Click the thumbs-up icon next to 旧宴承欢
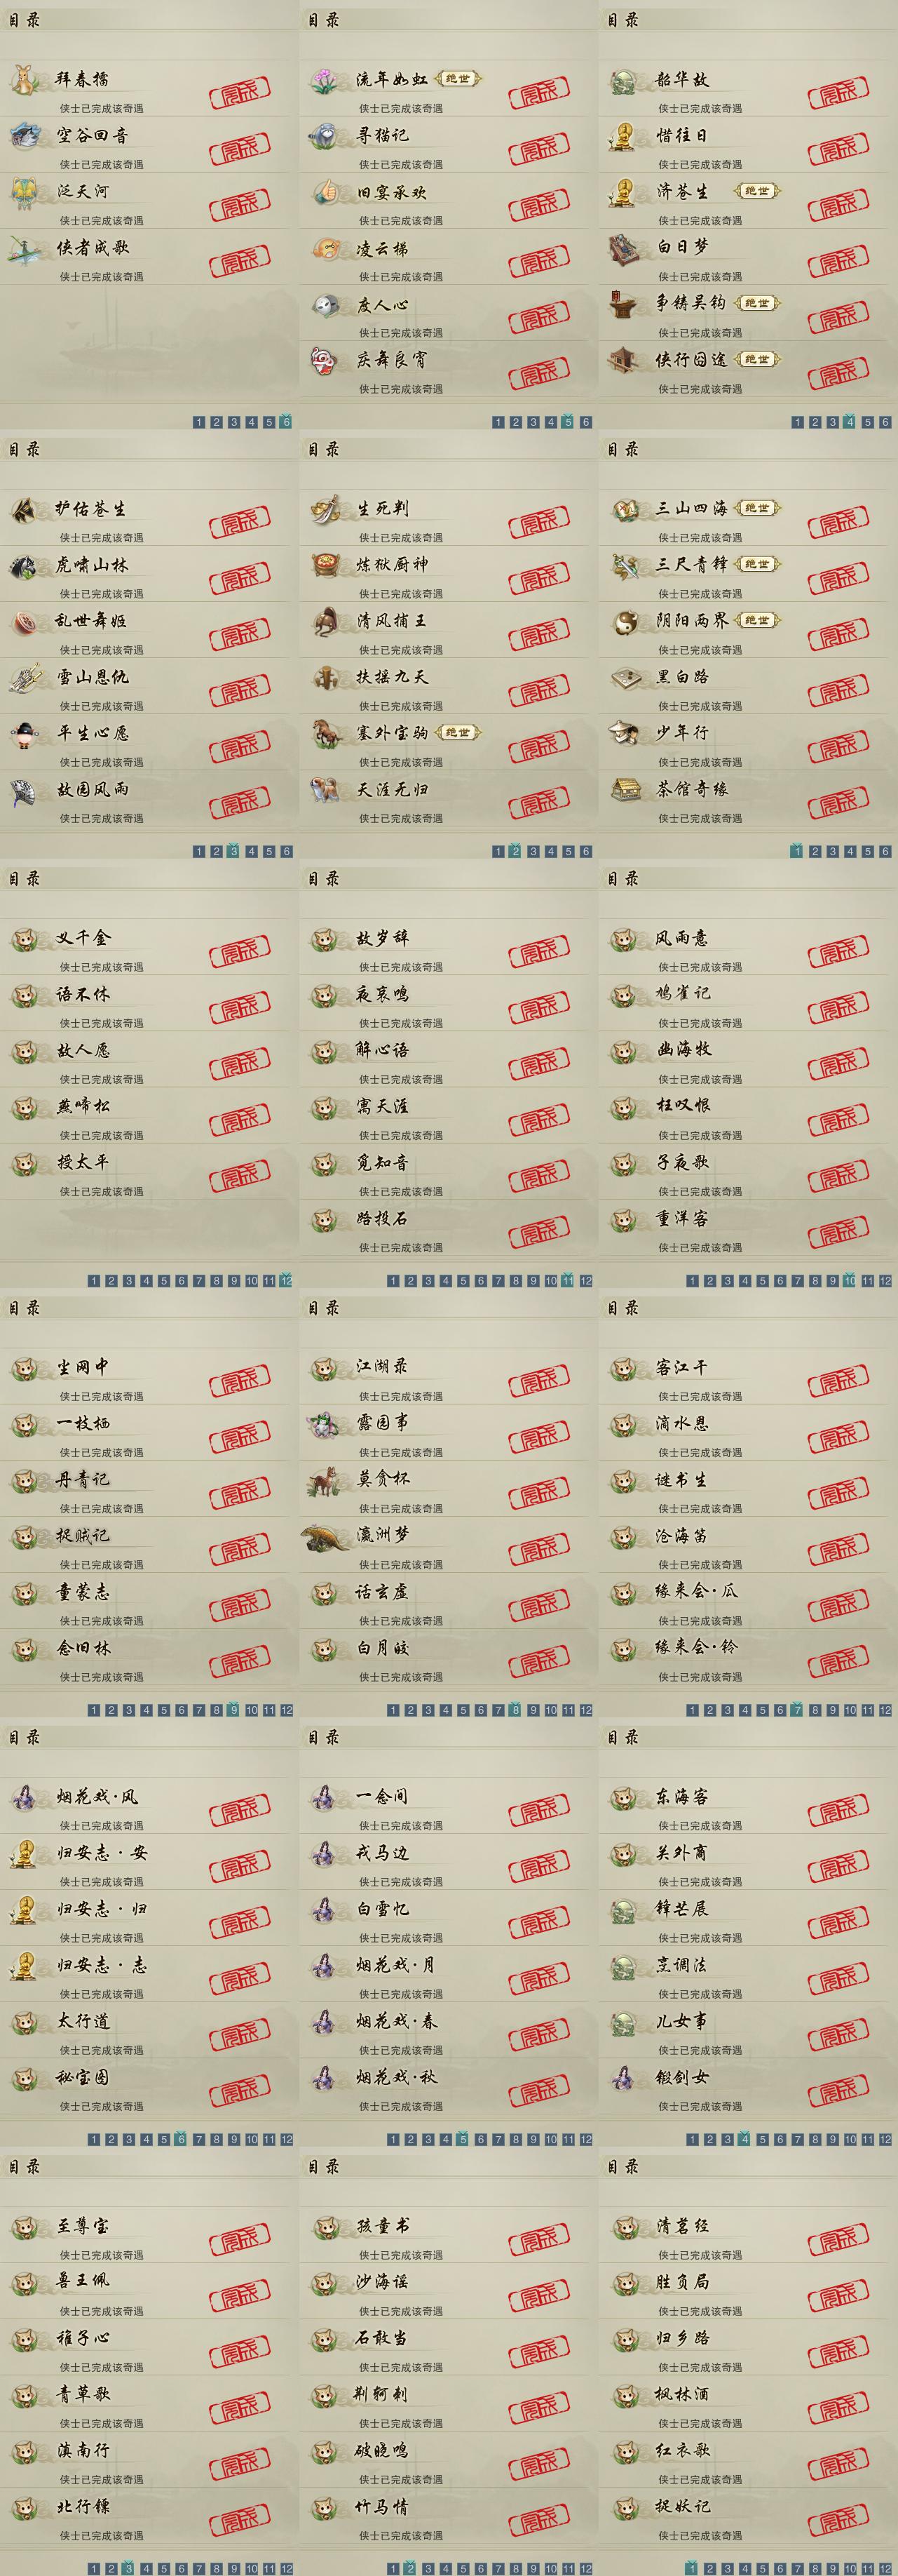The image size is (898, 2576). (x=325, y=192)
